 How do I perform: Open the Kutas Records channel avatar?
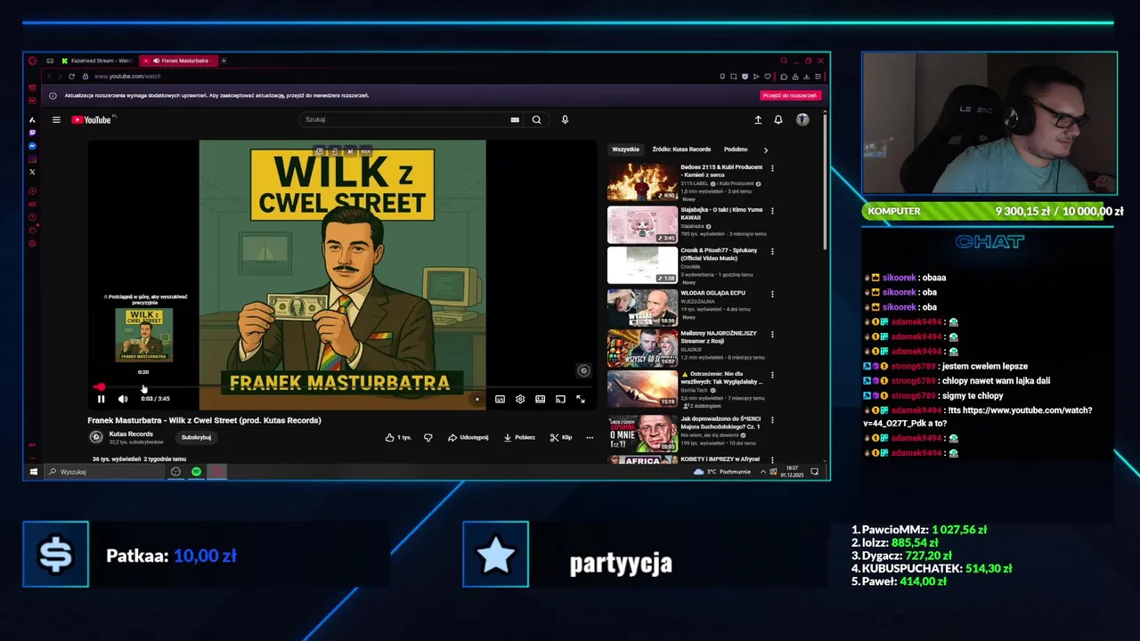pyautogui.click(x=96, y=436)
